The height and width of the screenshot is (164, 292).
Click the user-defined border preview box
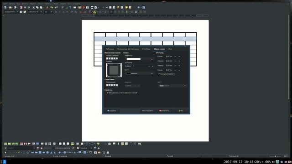coord(114,70)
